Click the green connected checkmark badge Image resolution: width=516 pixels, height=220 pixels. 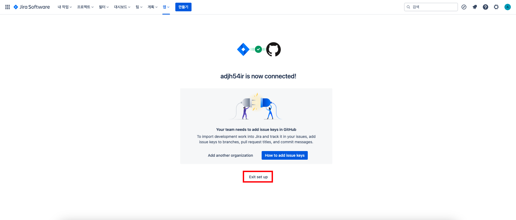(258, 49)
